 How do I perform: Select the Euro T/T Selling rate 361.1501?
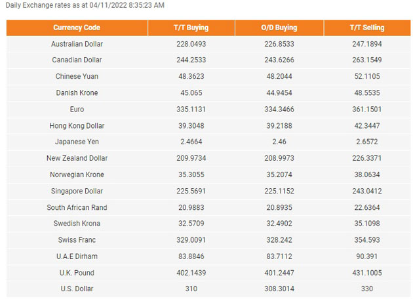pyautogui.click(x=367, y=110)
